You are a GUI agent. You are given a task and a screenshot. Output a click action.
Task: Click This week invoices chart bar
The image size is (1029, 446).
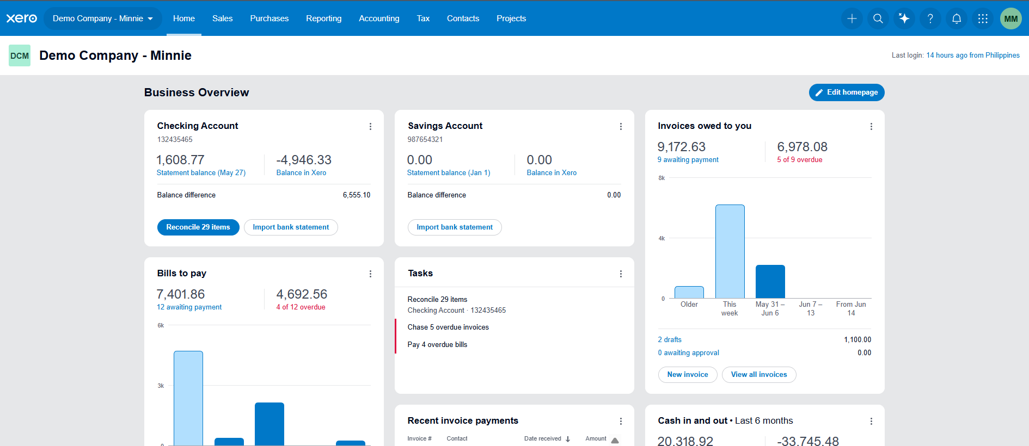pos(730,251)
